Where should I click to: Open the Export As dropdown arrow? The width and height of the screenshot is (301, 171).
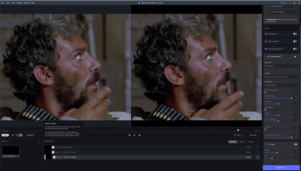click(297, 167)
